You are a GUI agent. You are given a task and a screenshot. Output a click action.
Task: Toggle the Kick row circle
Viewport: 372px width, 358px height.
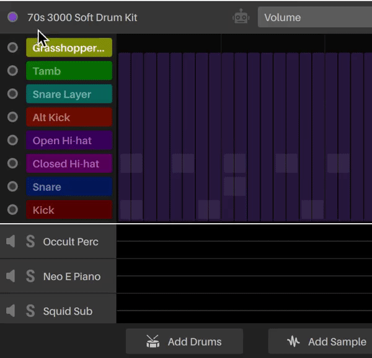(x=12, y=209)
